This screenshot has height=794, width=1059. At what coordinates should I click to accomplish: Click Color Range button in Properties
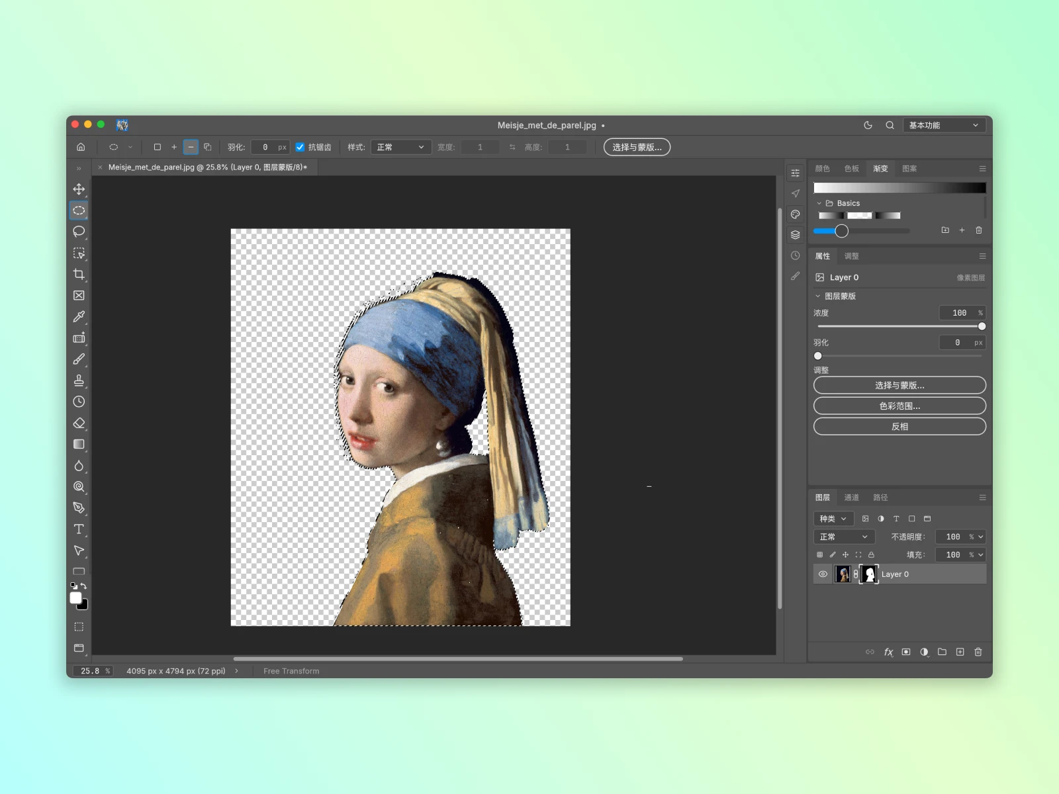pyautogui.click(x=899, y=406)
